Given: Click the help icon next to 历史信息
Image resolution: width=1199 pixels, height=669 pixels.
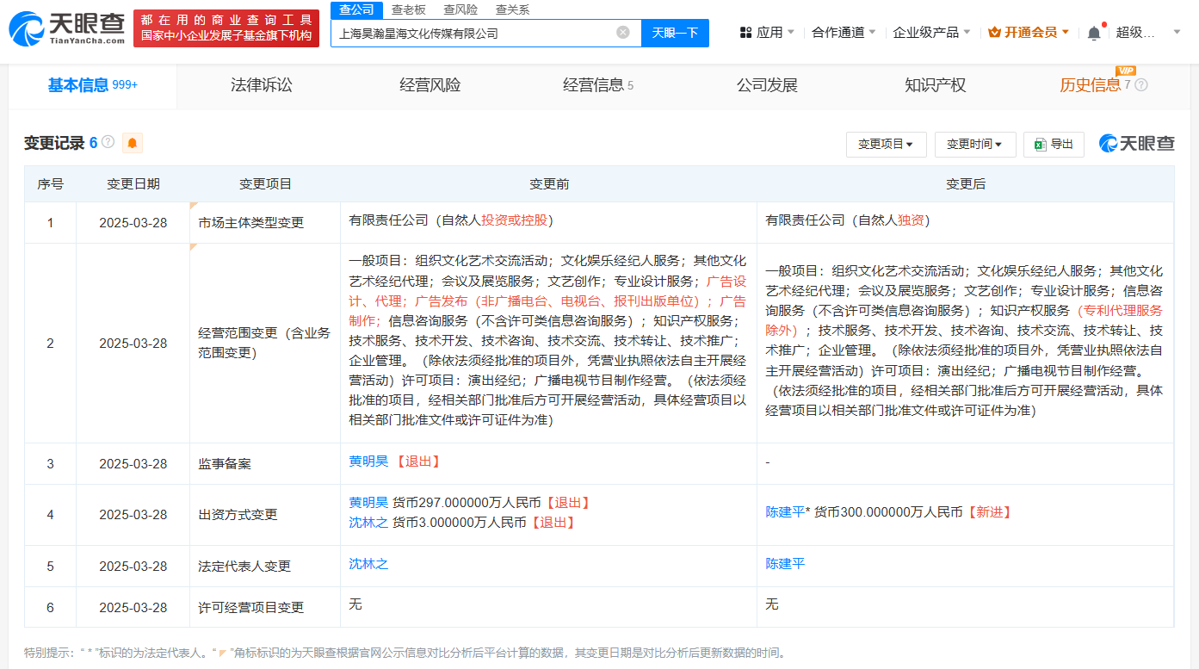Looking at the screenshot, I should (x=1141, y=85).
